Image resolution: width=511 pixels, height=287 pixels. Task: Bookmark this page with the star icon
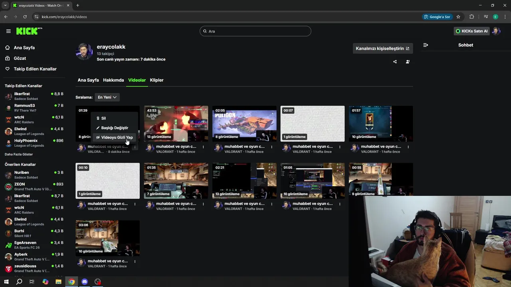click(458, 17)
